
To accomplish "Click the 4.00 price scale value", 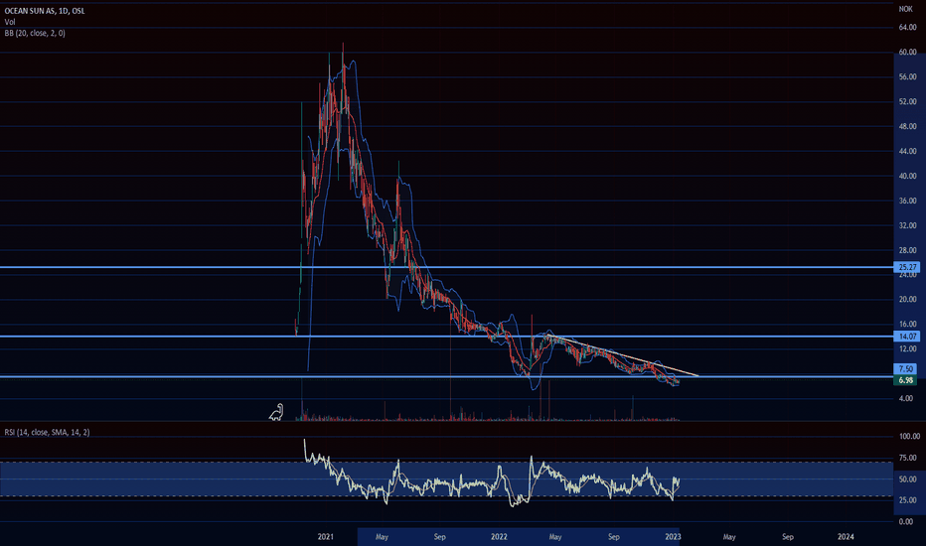I will [x=906, y=398].
